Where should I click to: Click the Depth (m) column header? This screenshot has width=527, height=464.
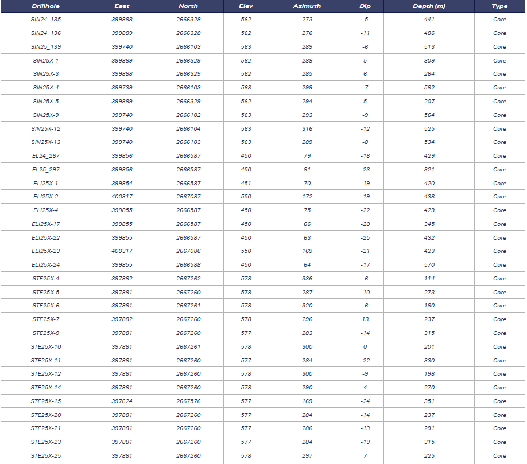[429, 6]
